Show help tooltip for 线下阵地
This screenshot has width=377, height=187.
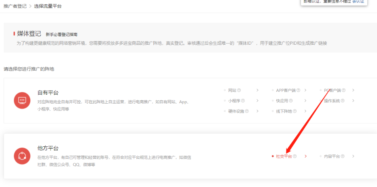click(294, 111)
